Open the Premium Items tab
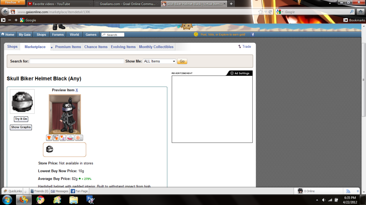The height and width of the screenshot is (205, 366). pos(68,47)
